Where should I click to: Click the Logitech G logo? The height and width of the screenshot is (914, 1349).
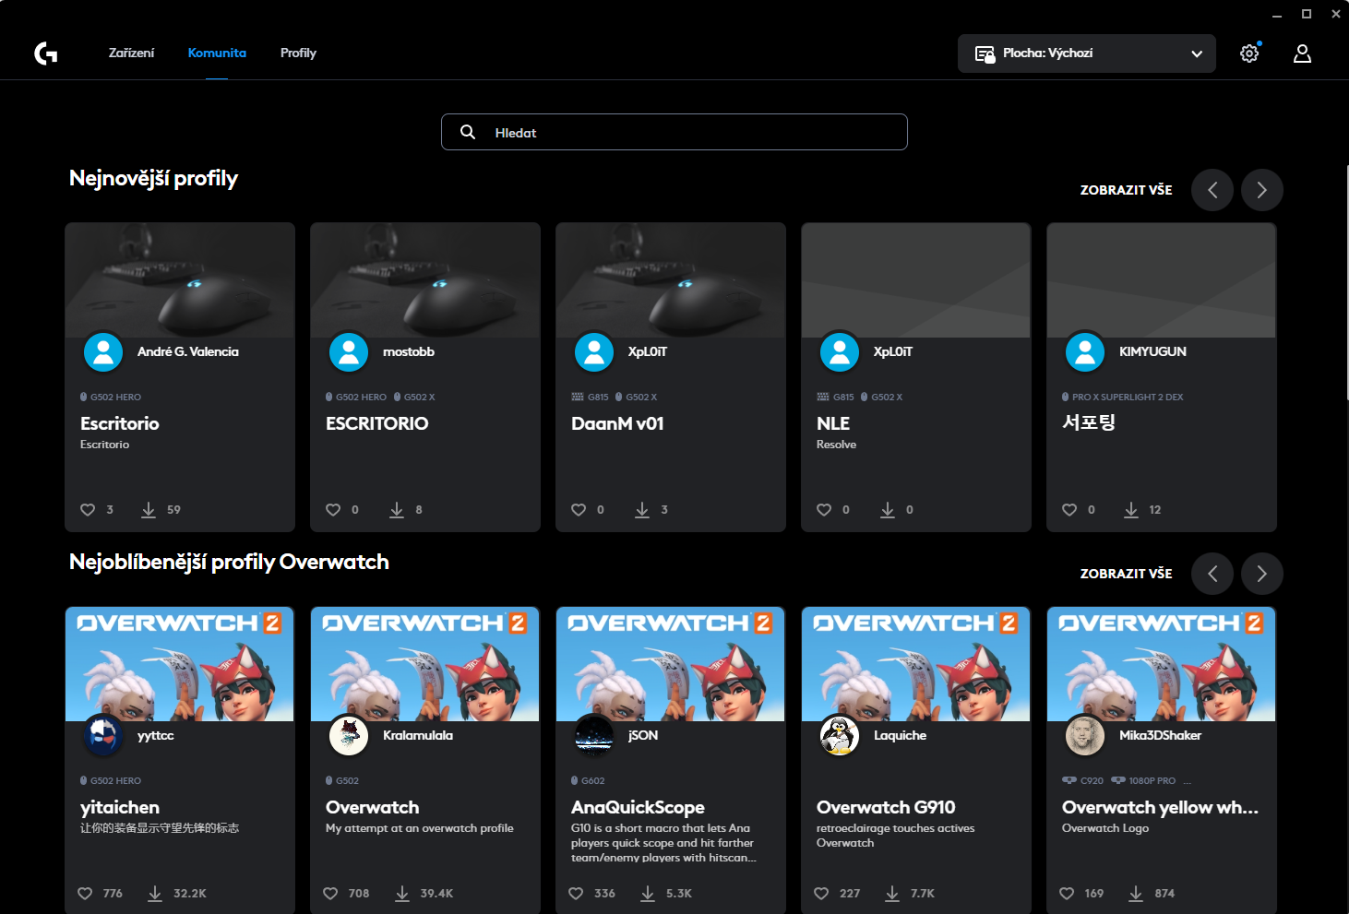coord(44,53)
